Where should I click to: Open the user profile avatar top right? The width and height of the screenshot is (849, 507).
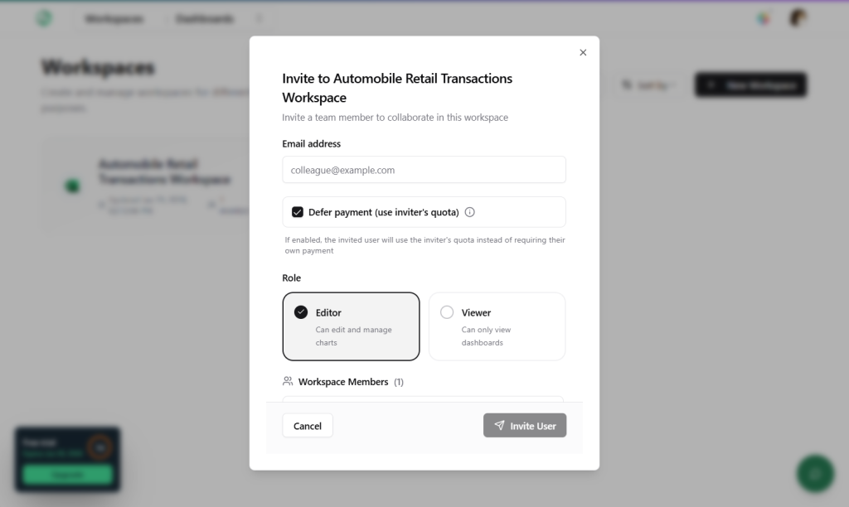[x=797, y=16]
